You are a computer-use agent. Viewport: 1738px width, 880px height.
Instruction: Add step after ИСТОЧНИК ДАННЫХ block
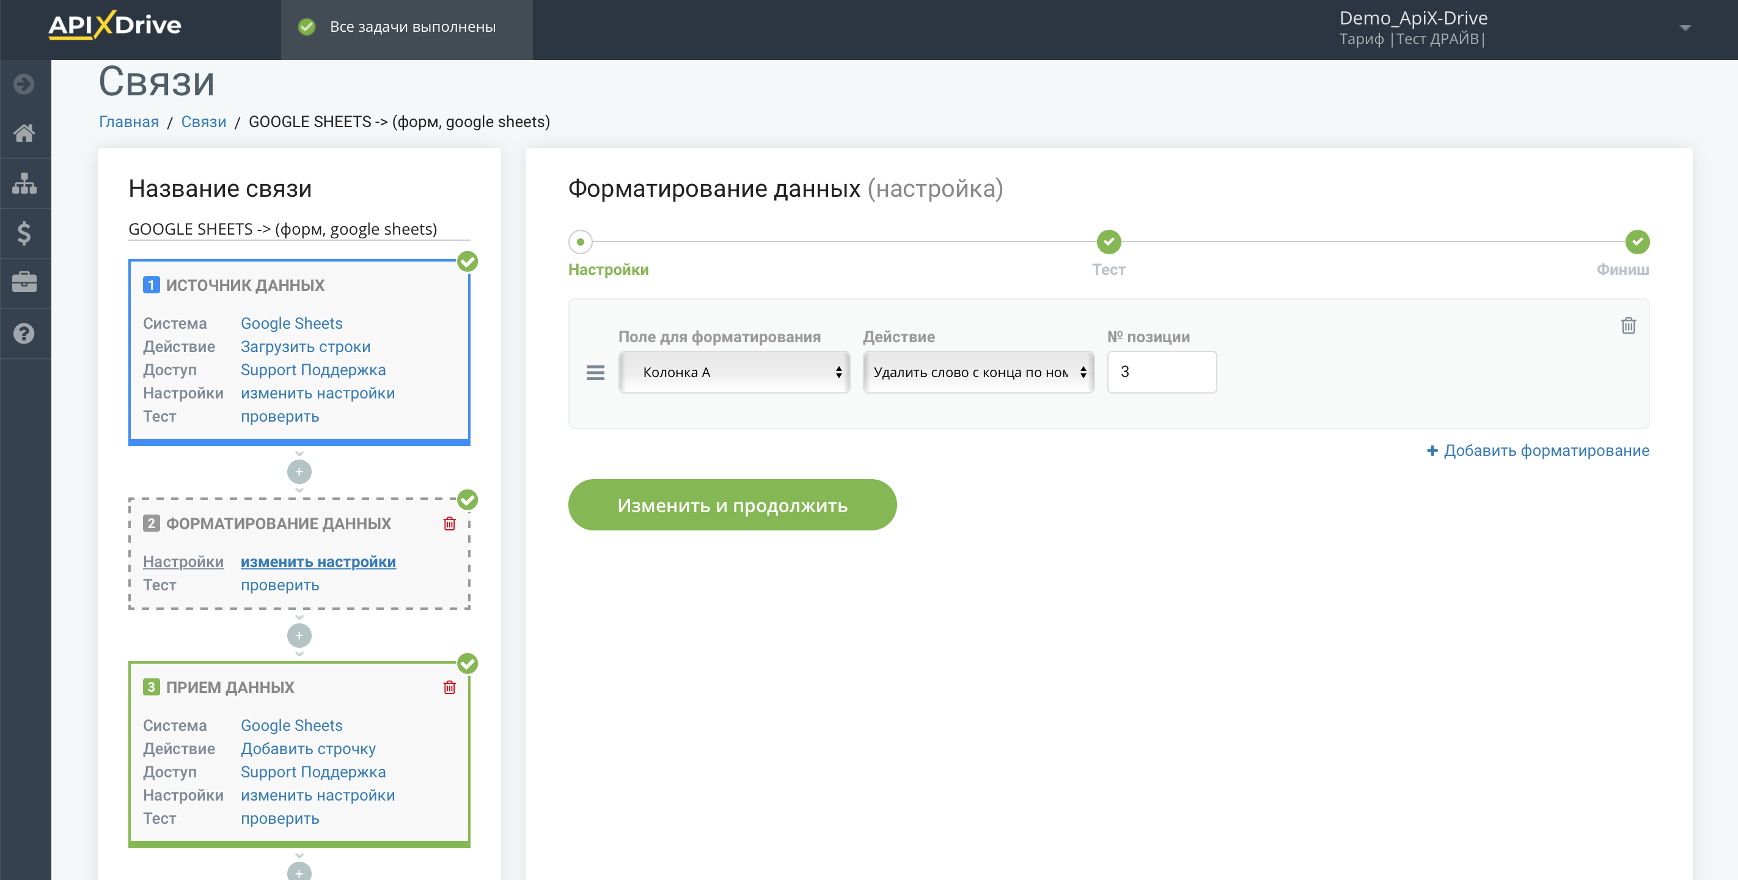[x=299, y=471]
